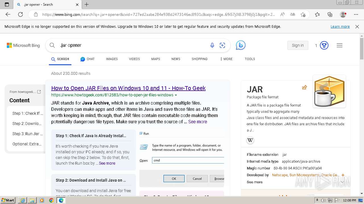Screen dimensions: 364x204
Task: Open the Favorites list icon
Action: click(x=317, y=14)
